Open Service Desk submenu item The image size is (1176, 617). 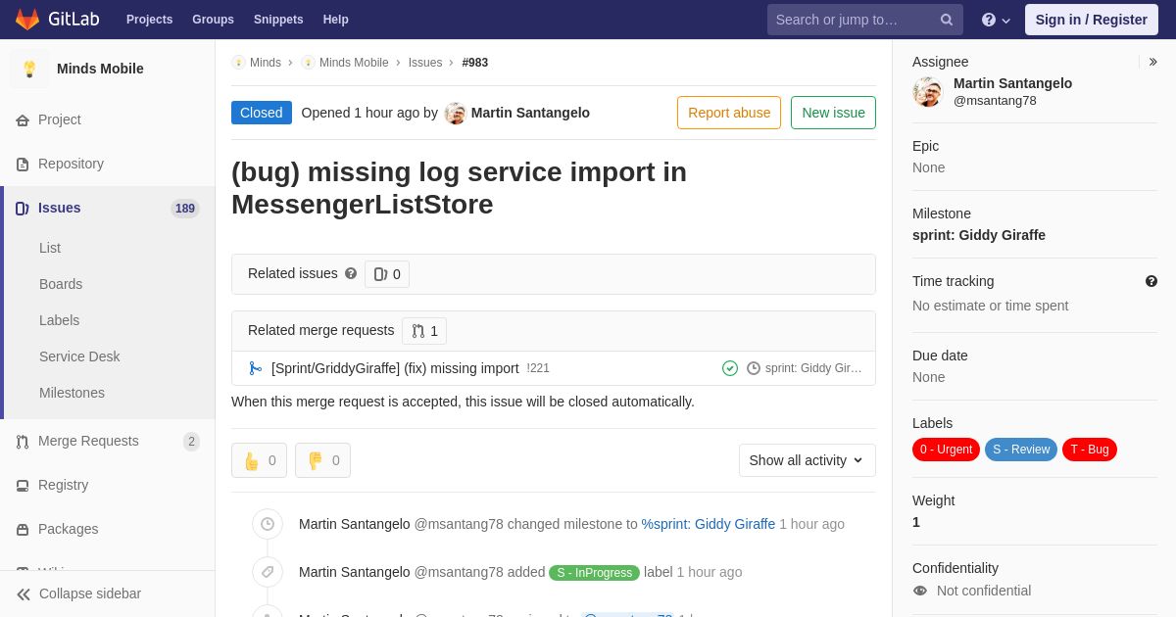pos(79,356)
